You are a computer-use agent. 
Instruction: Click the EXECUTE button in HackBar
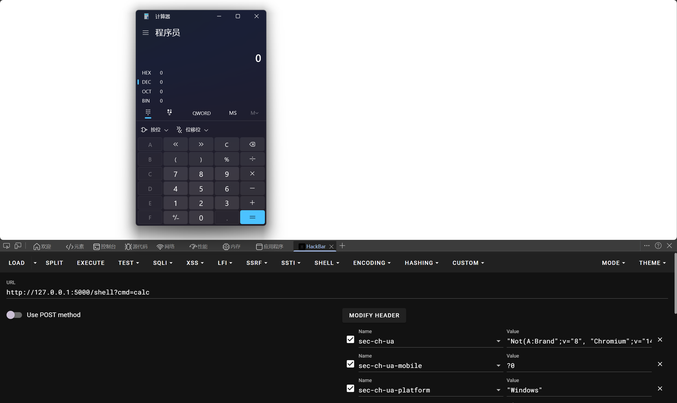pos(91,263)
